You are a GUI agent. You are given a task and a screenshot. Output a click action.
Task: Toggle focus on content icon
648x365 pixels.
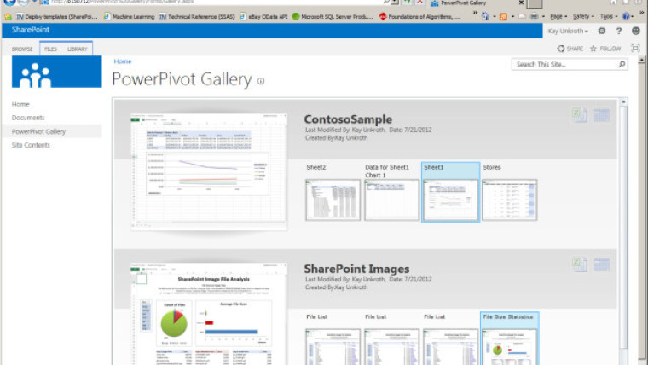click(x=634, y=49)
